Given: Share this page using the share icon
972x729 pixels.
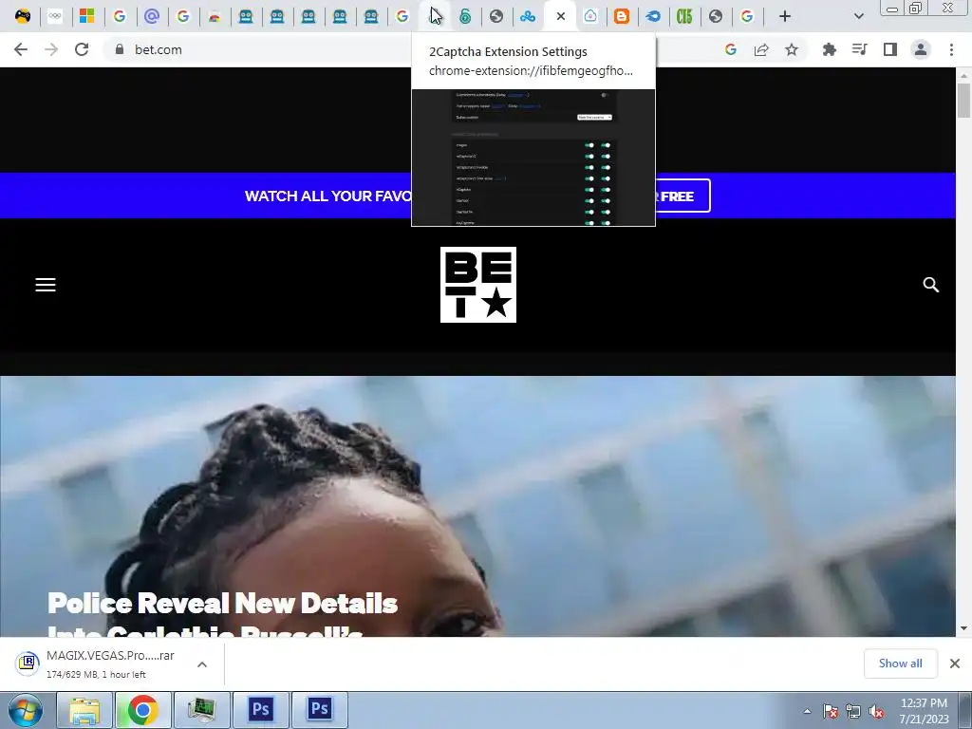Looking at the screenshot, I should point(761,49).
